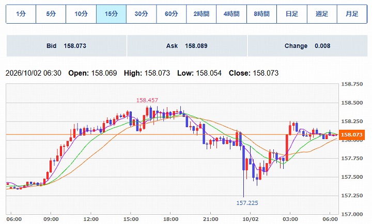Switch to the 5分 chart interval
Viewport: 372px width, 224px height.
click(x=51, y=14)
